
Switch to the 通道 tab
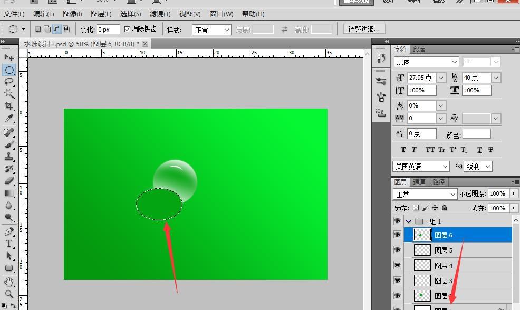419,182
